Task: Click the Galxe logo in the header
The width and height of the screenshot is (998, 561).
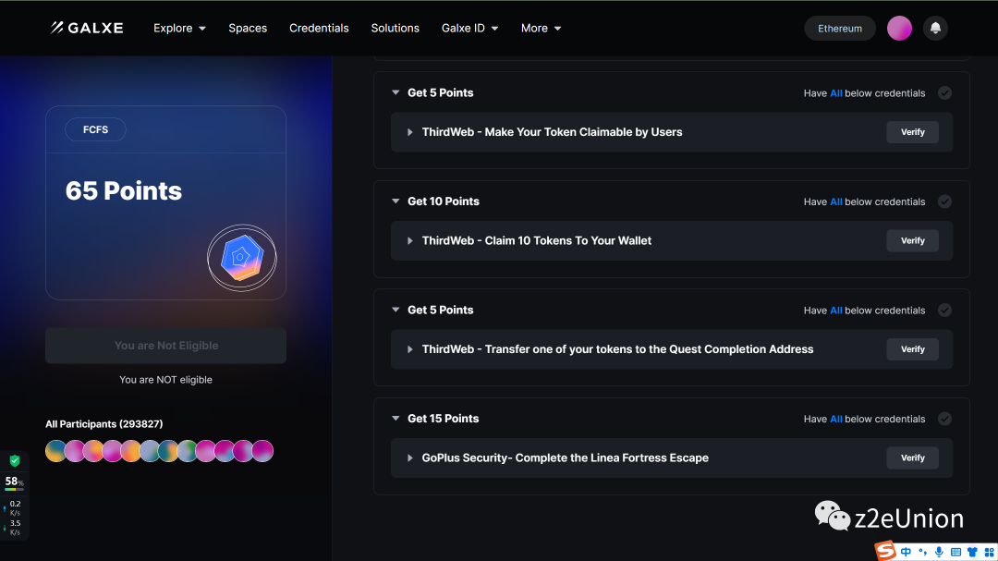Action: (x=87, y=28)
